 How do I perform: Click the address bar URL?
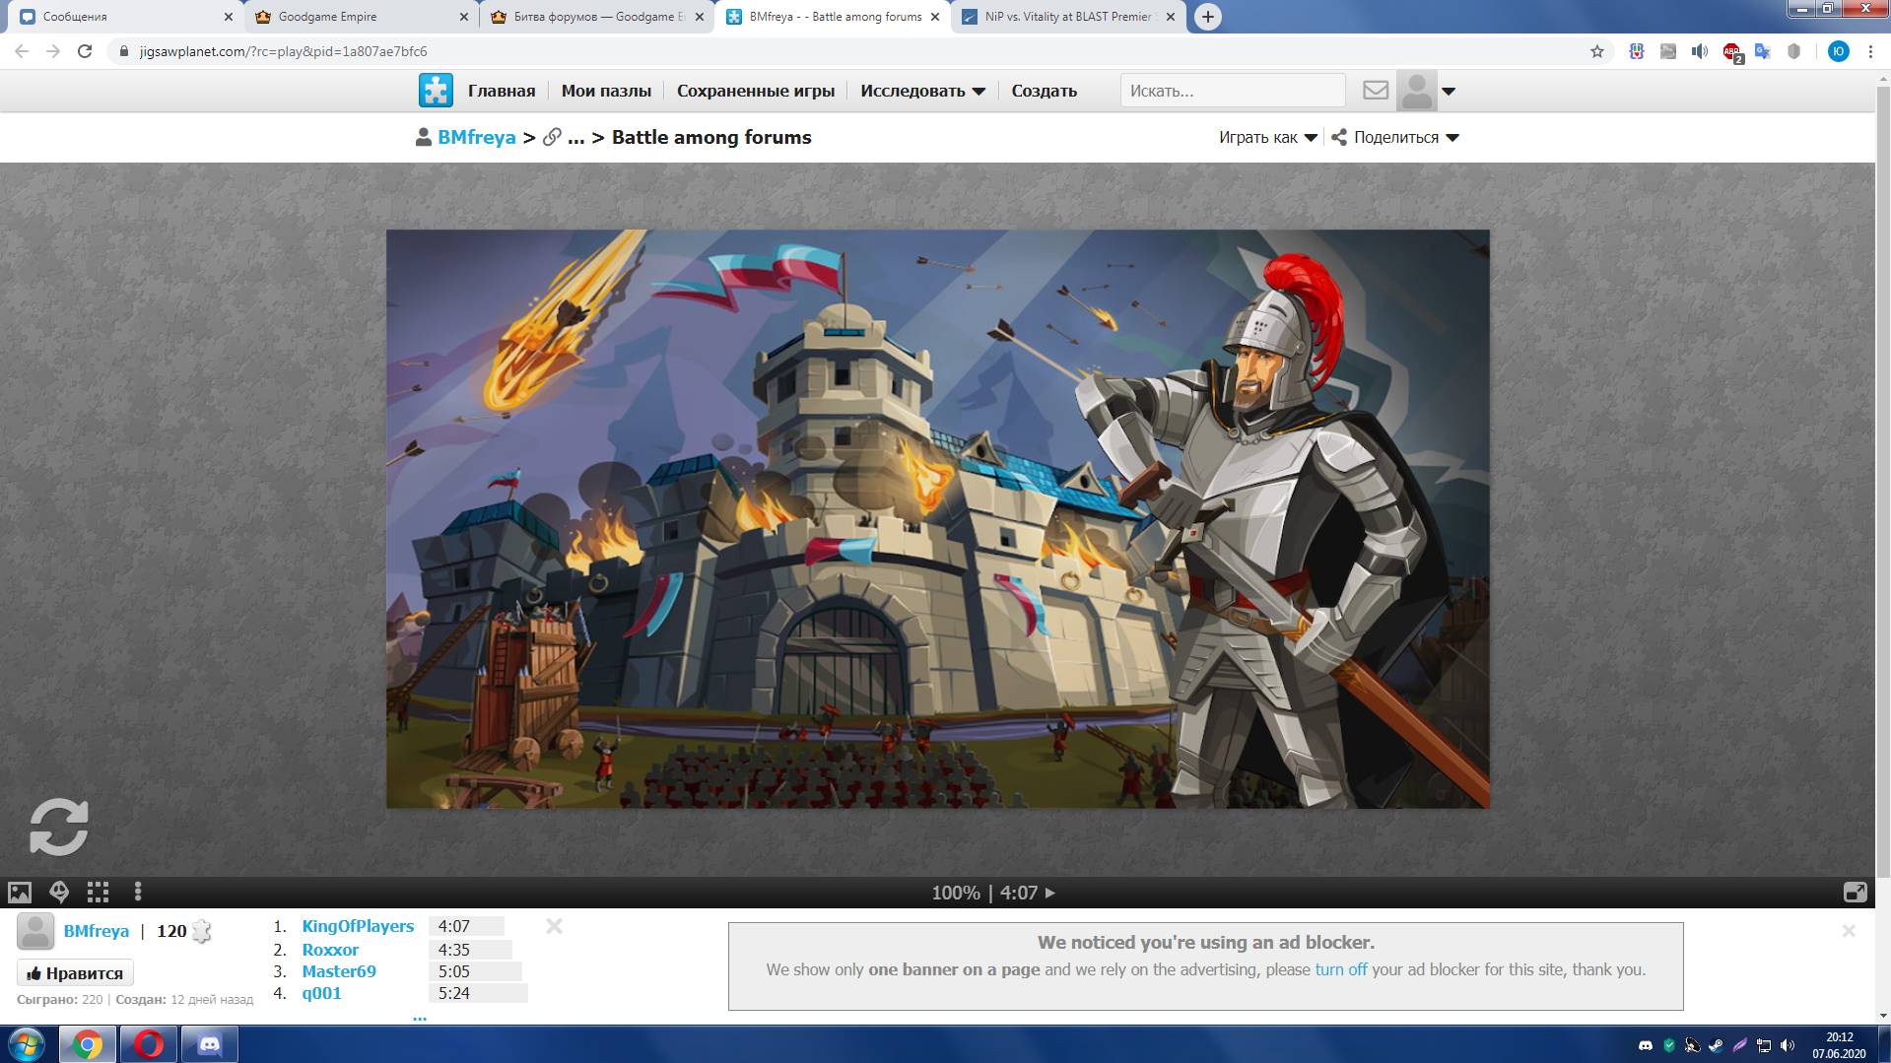[x=284, y=51]
